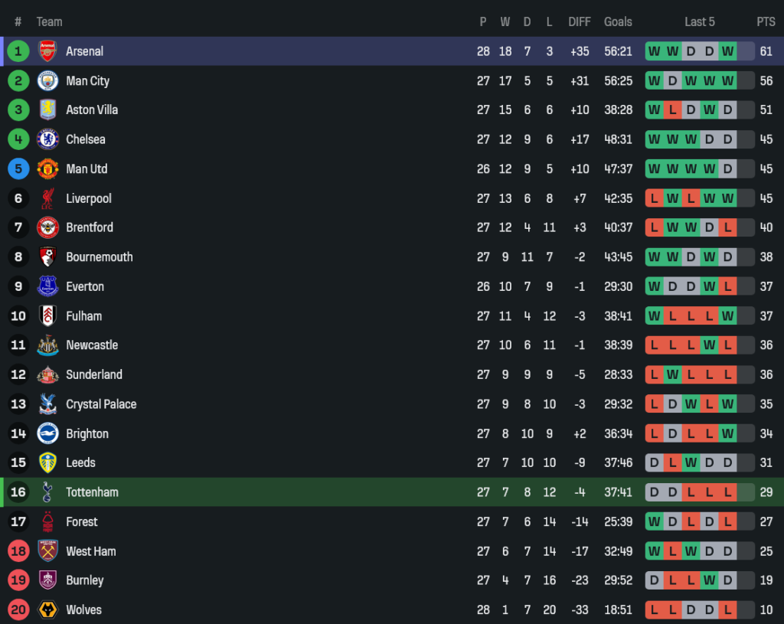Viewport: 784px width, 624px height.
Task: Click the Newcastle club crest
Action: pyautogui.click(x=47, y=345)
